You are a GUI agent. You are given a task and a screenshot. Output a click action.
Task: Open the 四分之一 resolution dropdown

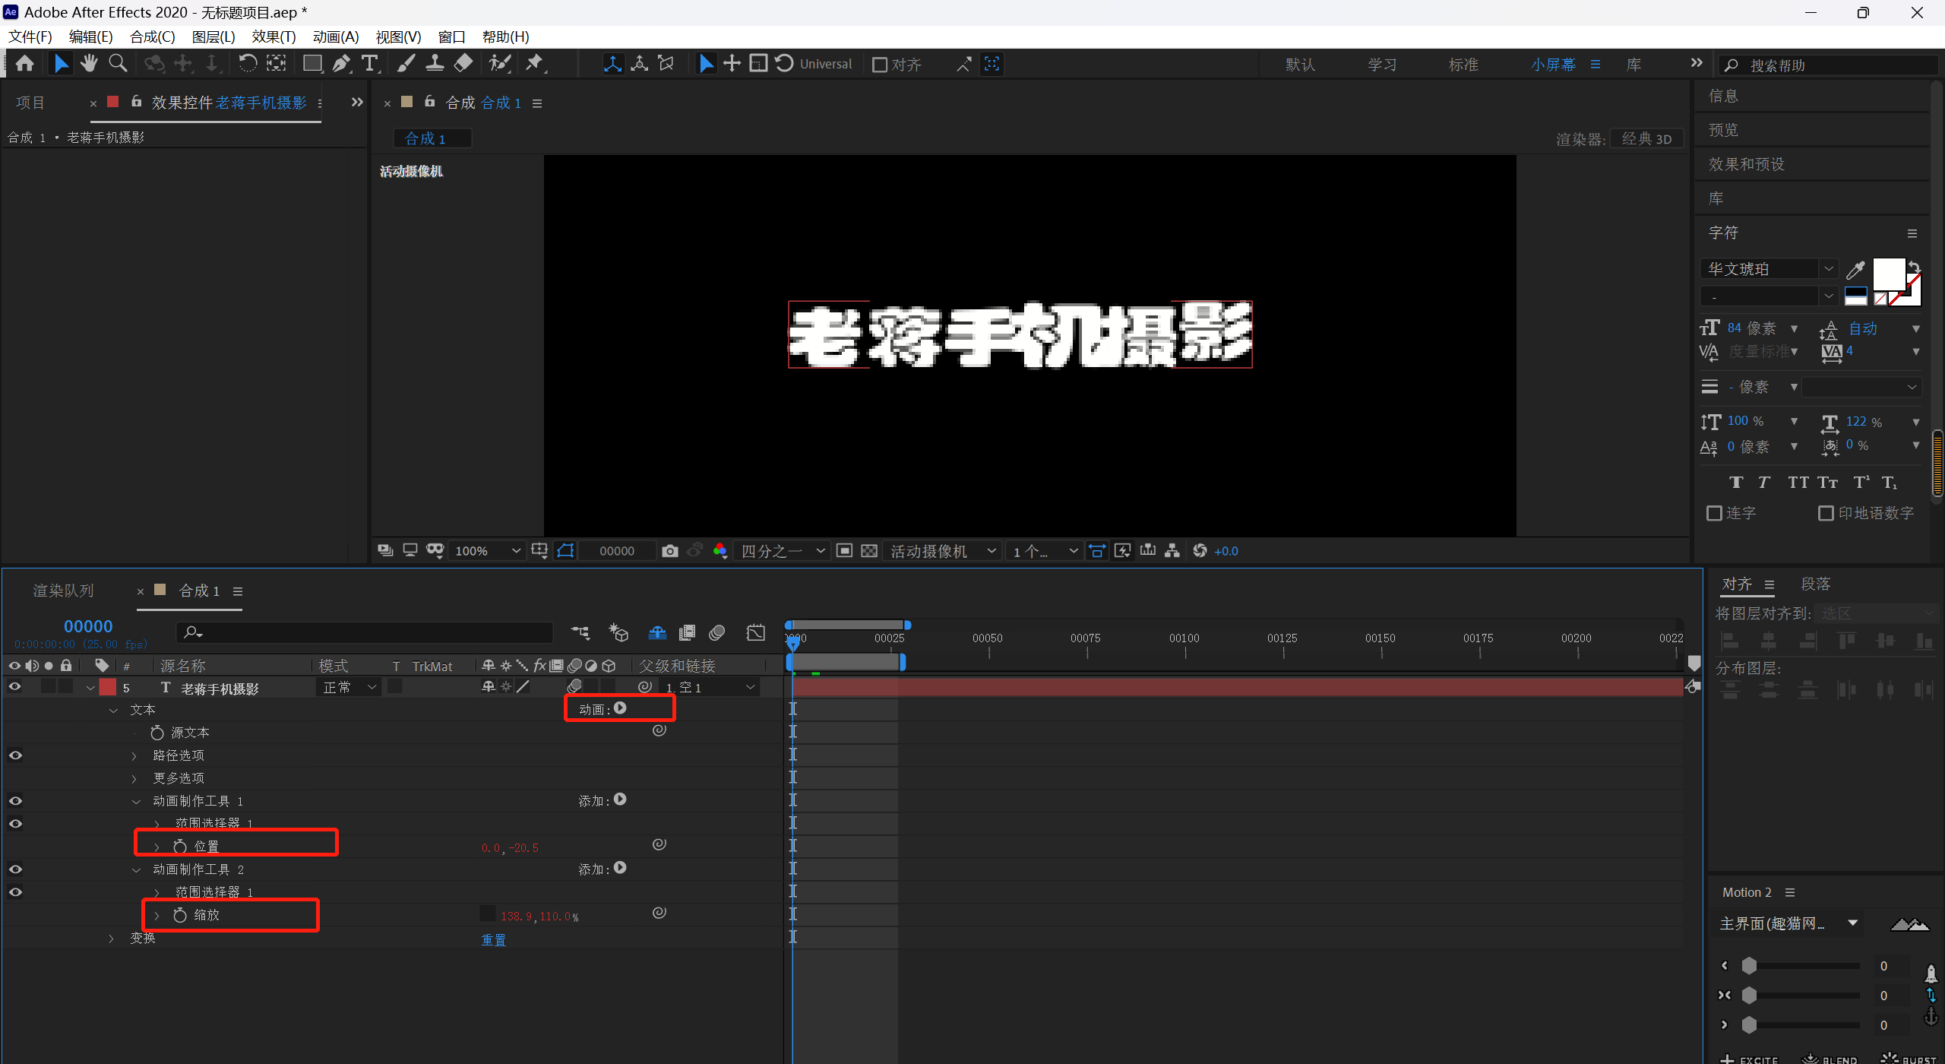point(782,551)
